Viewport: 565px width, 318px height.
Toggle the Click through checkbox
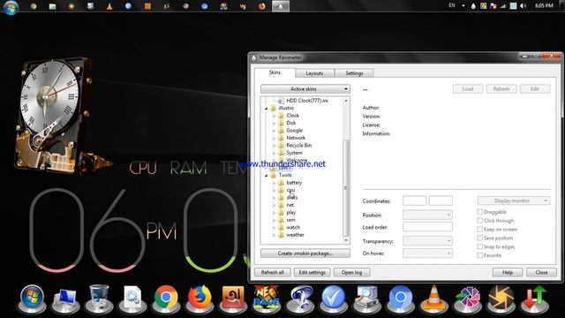(479, 220)
